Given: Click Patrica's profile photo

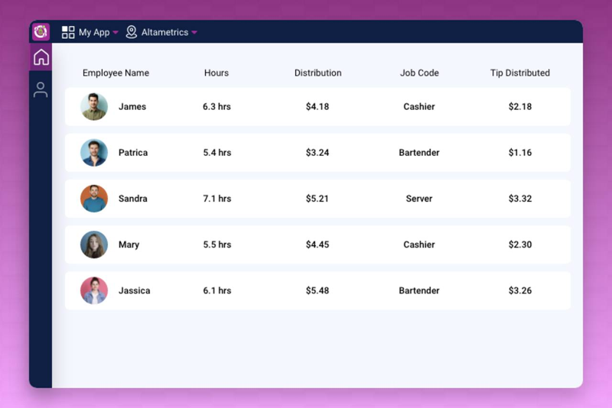Looking at the screenshot, I should [94, 152].
